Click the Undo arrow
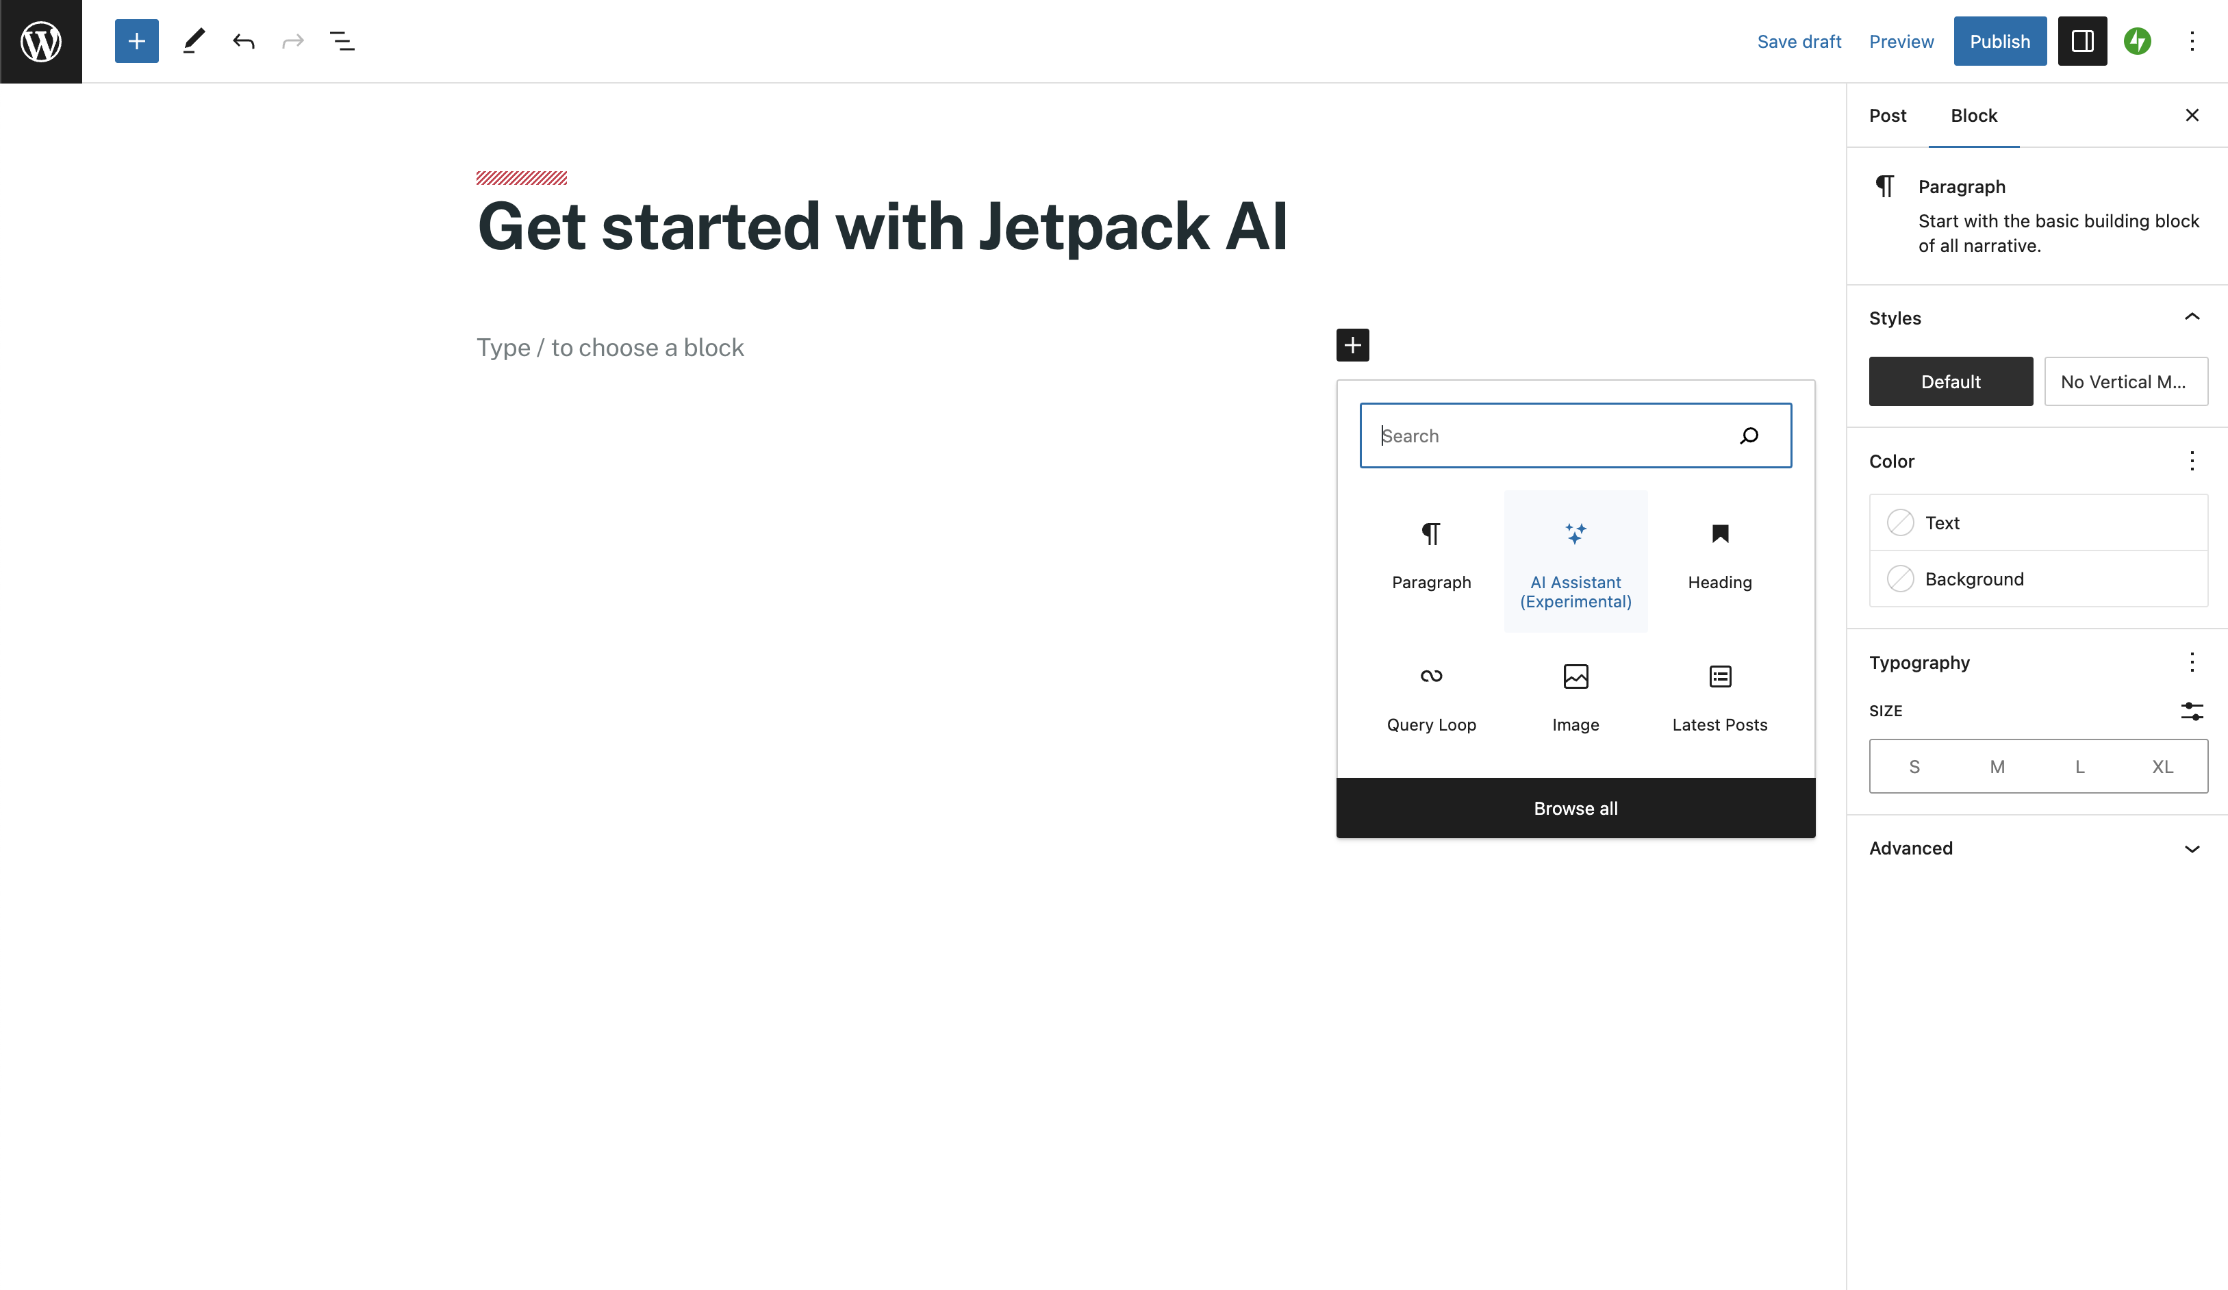The width and height of the screenshot is (2228, 1290). pyautogui.click(x=243, y=40)
